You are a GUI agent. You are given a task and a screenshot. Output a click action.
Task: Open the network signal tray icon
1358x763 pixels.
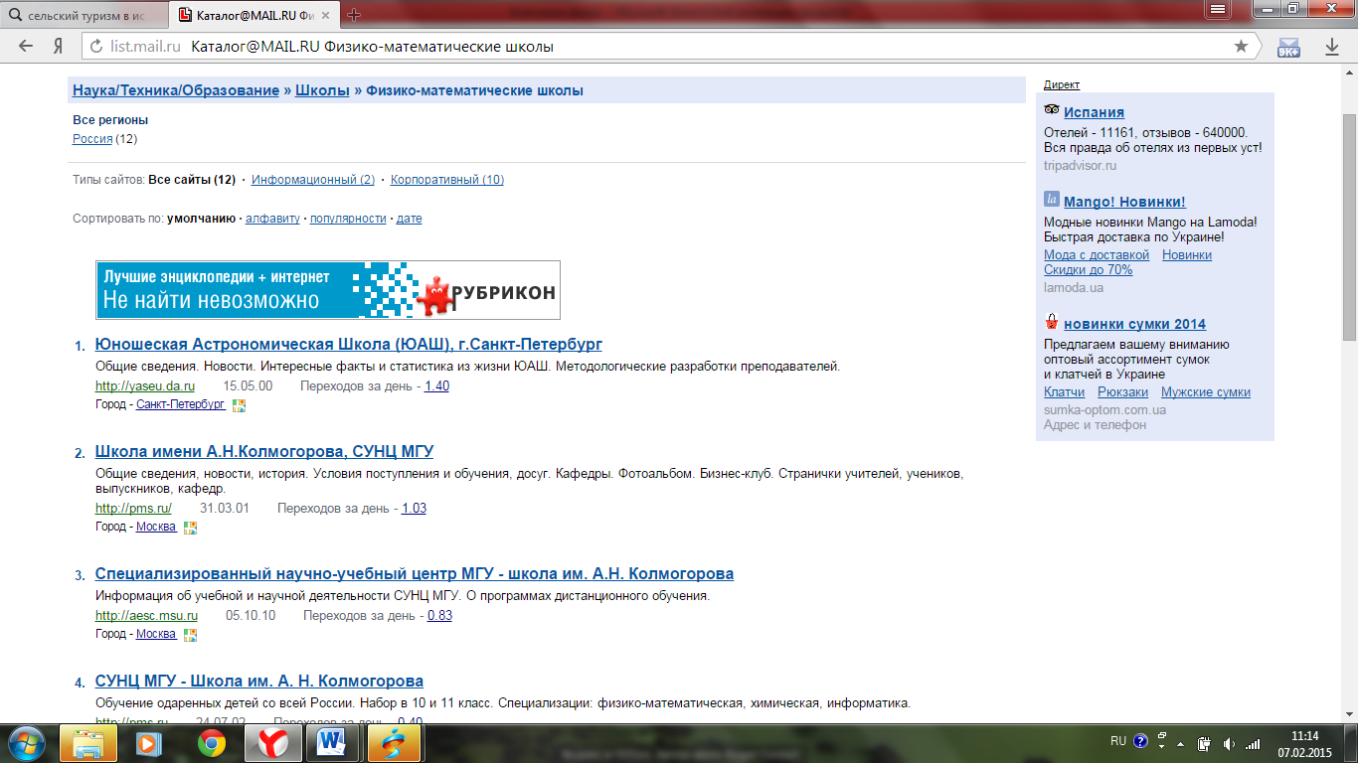(1253, 743)
